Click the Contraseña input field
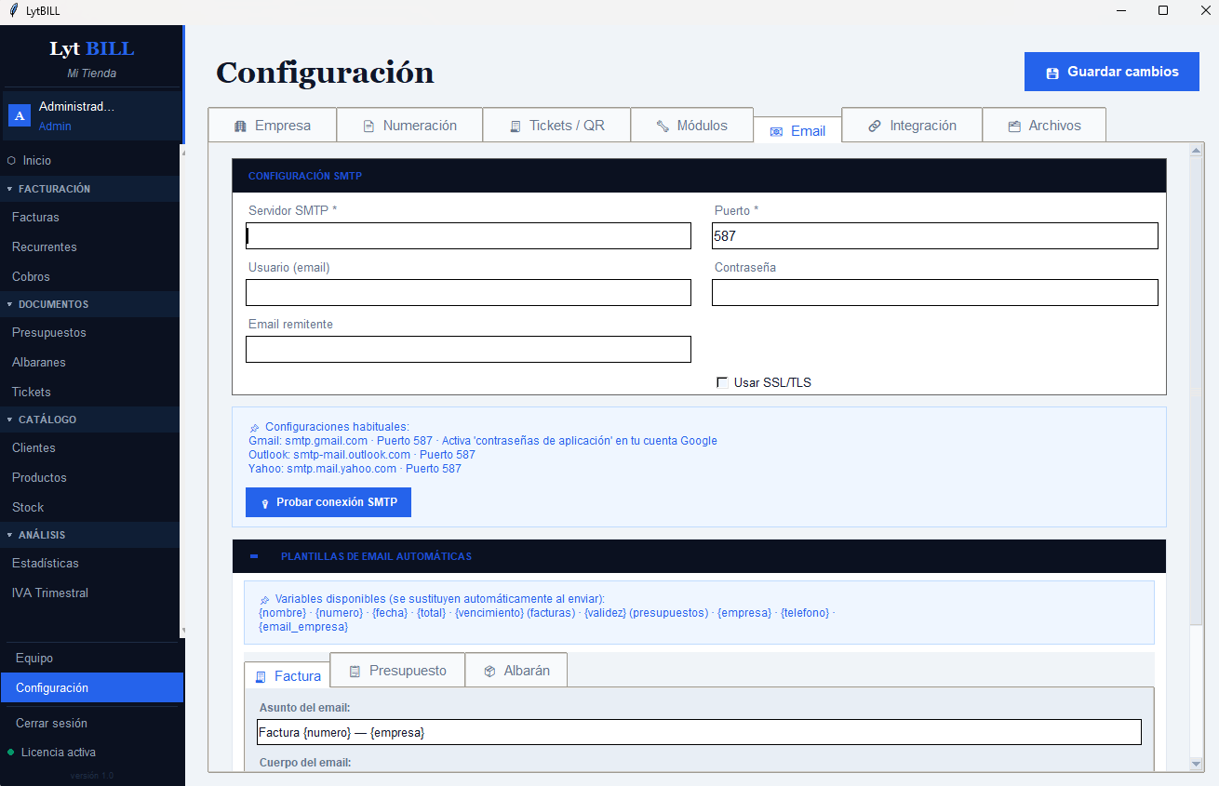1219x786 pixels. pyautogui.click(x=935, y=292)
